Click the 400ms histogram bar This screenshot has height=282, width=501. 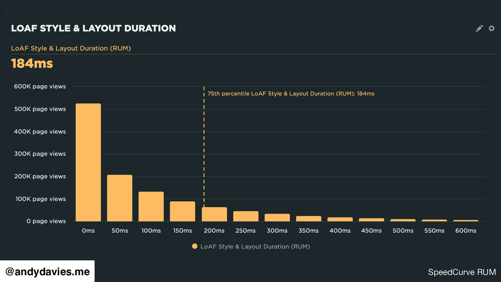click(x=340, y=219)
